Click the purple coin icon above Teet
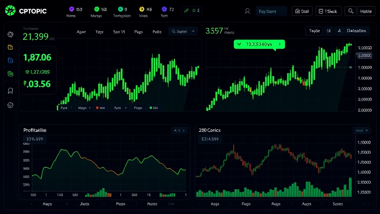 coord(164,9)
